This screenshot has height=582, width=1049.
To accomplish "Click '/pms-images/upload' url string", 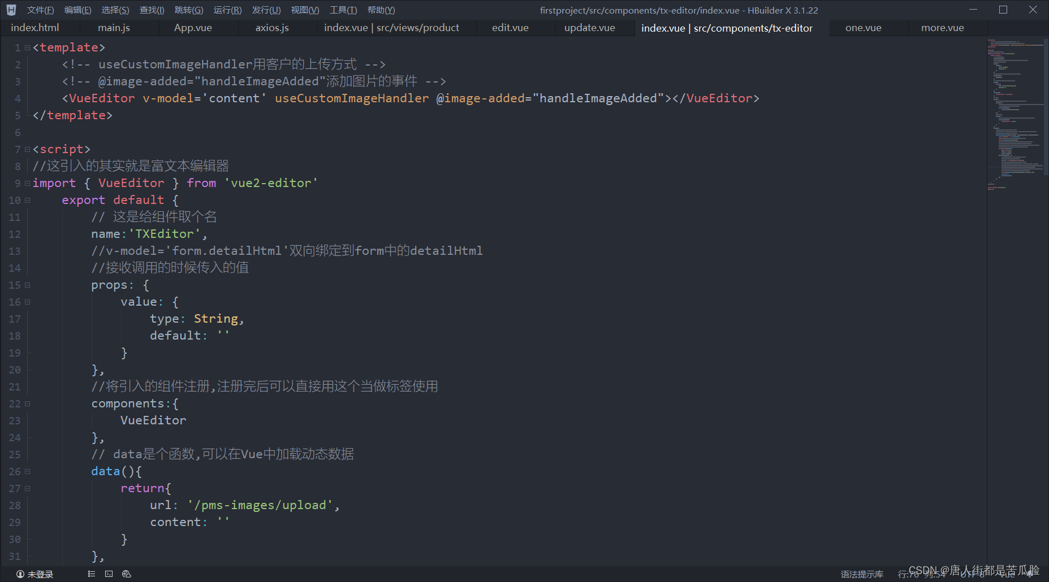I will point(260,505).
